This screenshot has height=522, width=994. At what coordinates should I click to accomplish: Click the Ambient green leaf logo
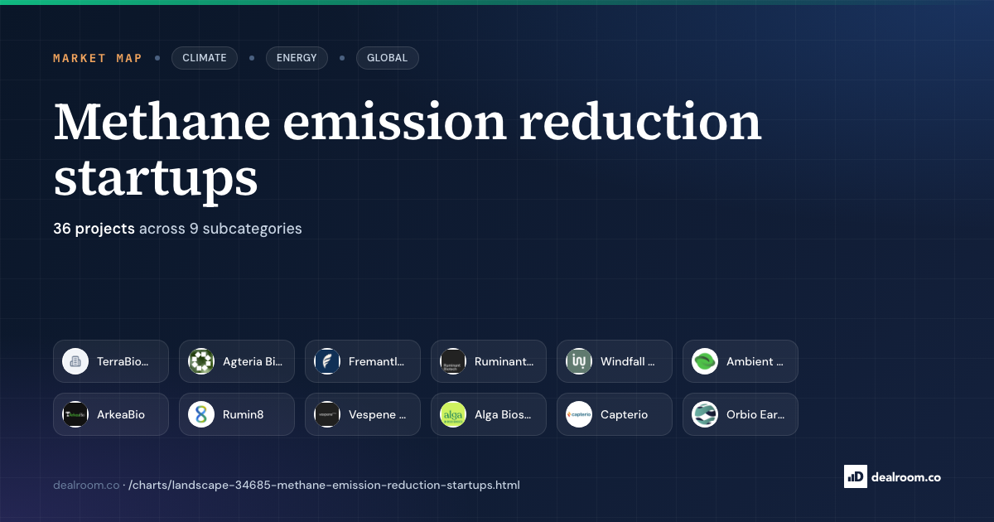(x=705, y=361)
